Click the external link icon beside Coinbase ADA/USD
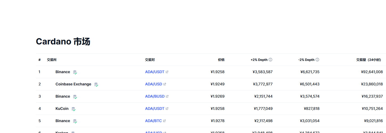Viewport: 386px width, 133px height. coord(165,84)
